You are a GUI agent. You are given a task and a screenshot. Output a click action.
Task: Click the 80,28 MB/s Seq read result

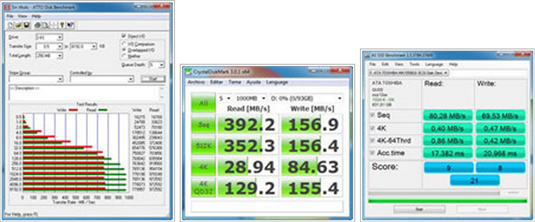coord(448,116)
